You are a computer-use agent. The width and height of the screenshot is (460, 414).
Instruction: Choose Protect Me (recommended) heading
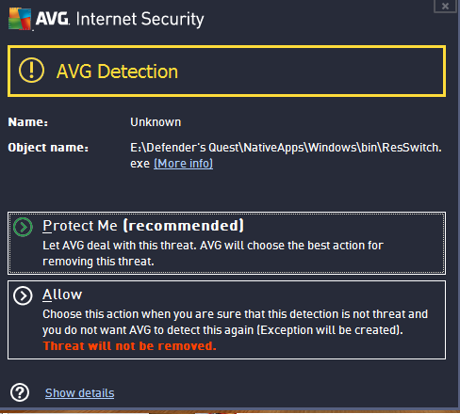tap(143, 226)
